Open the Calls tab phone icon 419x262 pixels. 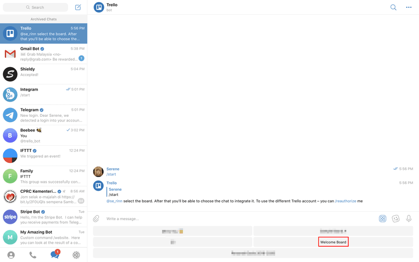click(x=32, y=255)
